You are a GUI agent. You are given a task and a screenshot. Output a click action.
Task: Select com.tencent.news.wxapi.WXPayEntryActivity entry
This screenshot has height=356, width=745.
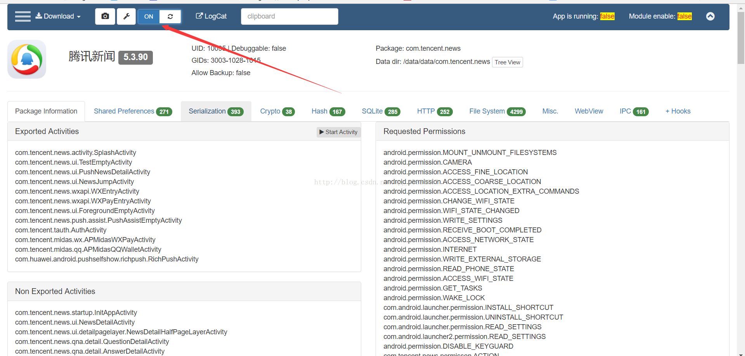click(83, 201)
